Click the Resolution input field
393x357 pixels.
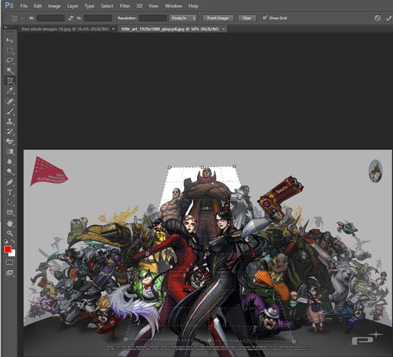tap(153, 18)
